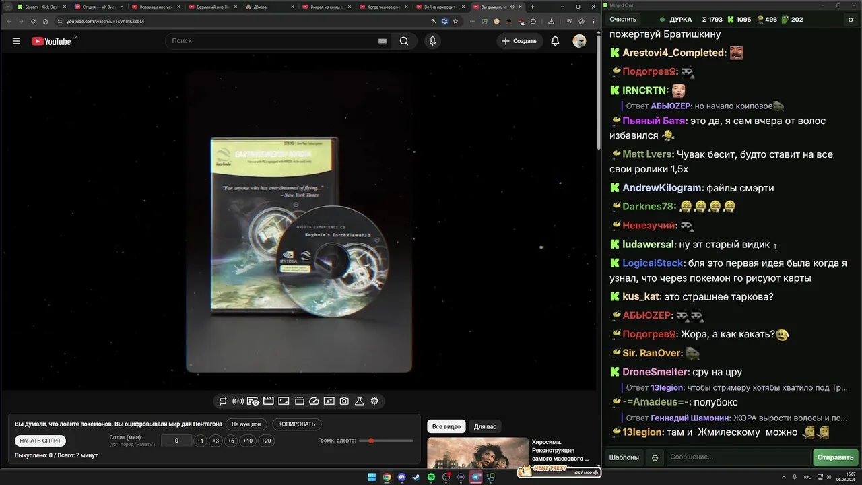Switch to the Война приводит browser tab
This screenshot has height=485, width=862.
(441, 7)
